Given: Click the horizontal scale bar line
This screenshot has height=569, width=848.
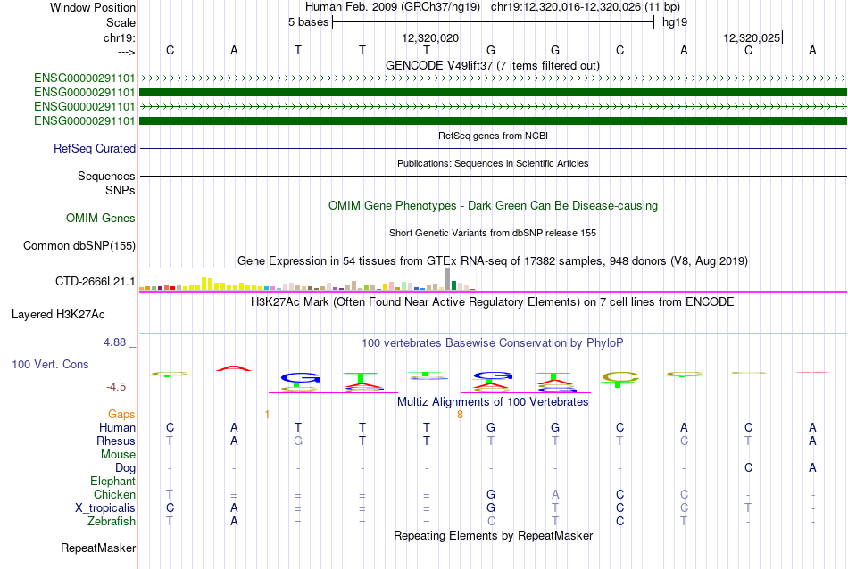Looking at the screenshot, I should (x=494, y=22).
